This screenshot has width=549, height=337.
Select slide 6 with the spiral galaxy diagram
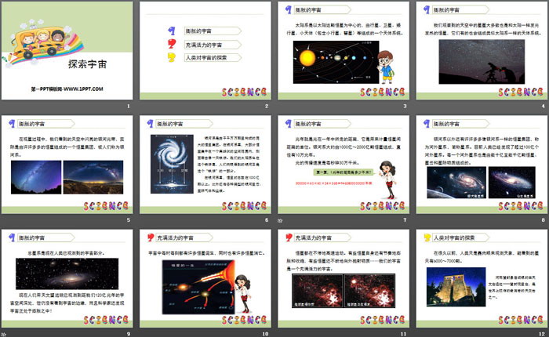click(205, 165)
